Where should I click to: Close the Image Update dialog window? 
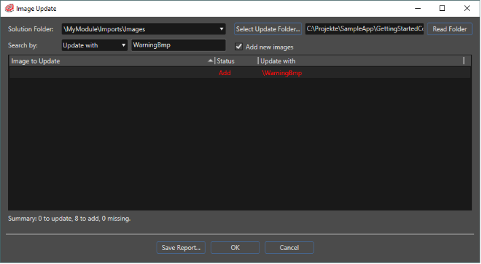[x=467, y=8]
